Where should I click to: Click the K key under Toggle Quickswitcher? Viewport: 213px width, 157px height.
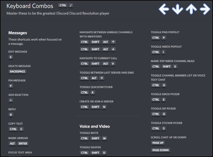pos(93,93)
